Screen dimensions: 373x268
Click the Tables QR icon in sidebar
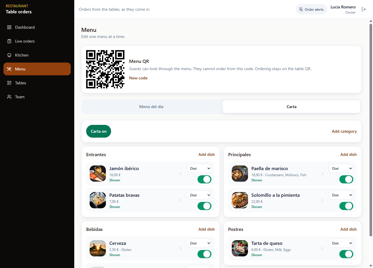click(x=9, y=83)
